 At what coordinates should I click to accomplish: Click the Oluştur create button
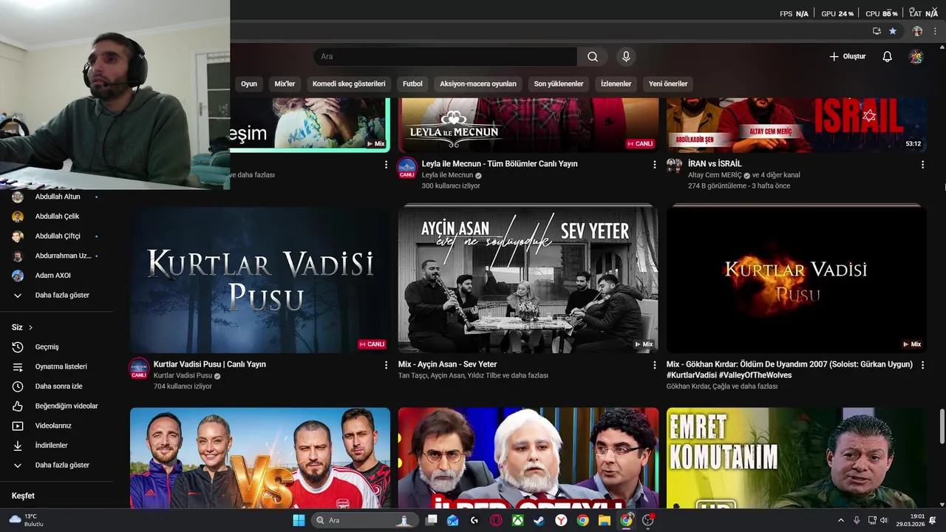pos(847,56)
